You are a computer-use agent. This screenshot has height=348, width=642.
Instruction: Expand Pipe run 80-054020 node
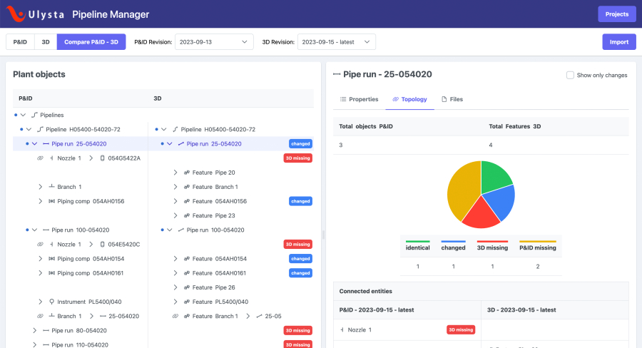pyautogui.click(x=34, y=331)
